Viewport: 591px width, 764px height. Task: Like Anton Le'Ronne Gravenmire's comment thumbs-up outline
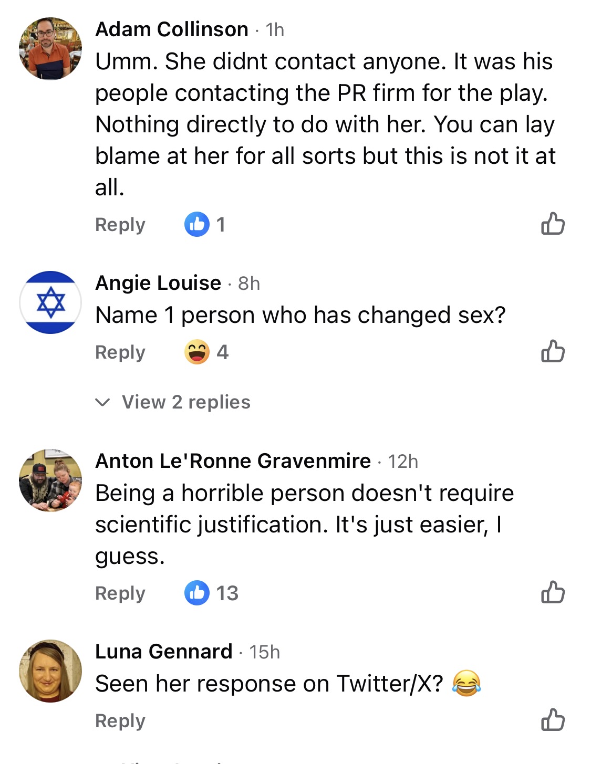553,592
